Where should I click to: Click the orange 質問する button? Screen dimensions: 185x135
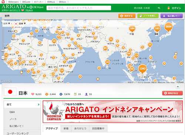[x=127, y=16]
